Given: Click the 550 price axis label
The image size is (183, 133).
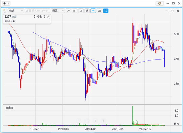Looking at the screenshot, I should (x=176, y=34).
